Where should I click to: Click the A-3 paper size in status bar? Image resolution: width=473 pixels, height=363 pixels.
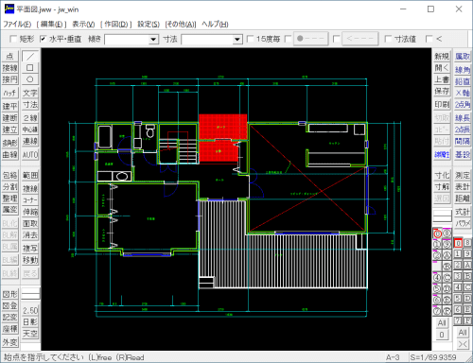pyautogui.click(x=393, y=357)
